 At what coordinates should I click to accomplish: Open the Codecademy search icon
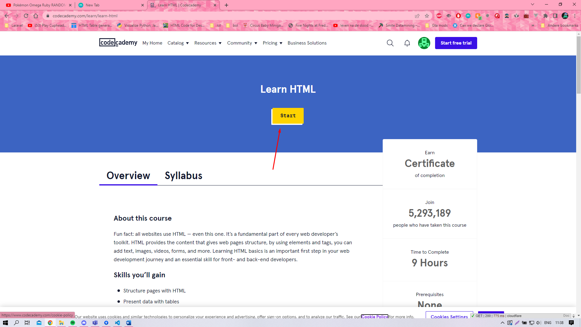[x=390, y=43]
